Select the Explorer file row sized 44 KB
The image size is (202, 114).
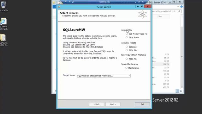point(161,61)
